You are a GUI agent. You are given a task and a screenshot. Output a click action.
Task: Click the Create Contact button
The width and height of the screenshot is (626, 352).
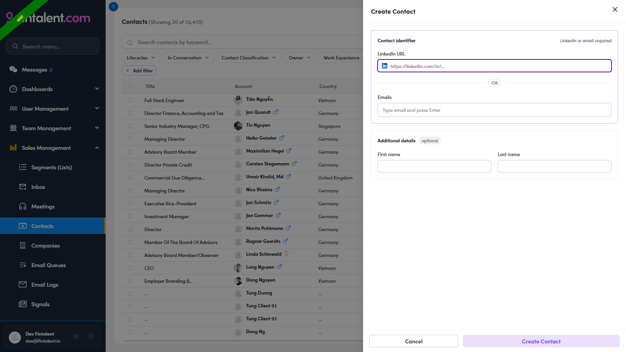click(x=541, y=341)
